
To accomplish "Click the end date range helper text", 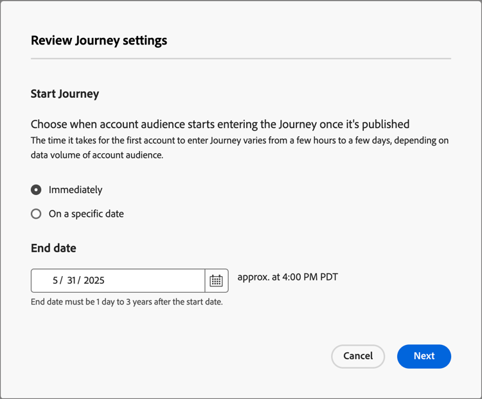I will 127,302.
